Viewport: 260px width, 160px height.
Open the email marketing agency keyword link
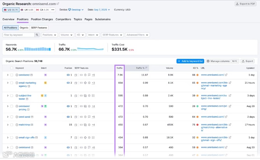coord(27,84)
